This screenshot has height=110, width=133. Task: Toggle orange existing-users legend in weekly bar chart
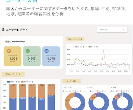pyautogui.click(x=27, y=82)
